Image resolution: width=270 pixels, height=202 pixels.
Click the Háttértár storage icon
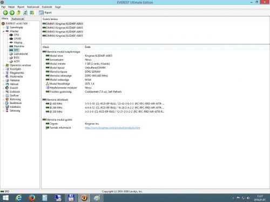[x=7, y=80]
